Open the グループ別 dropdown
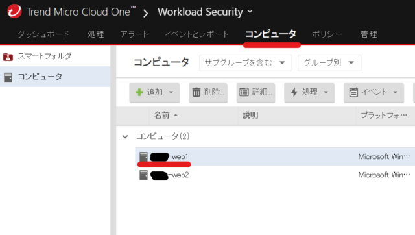Screen dimensions: 415x235 click(329, 63)
